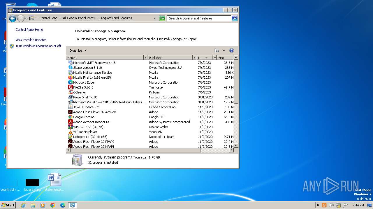Viewport: 373px width, 209px height.
Task: Click Programs and Features breadcrumb
Action: [116, 18]
